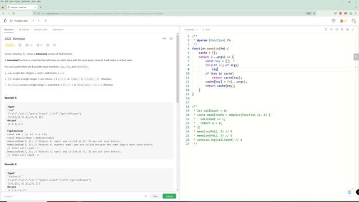Click code line 4 'function memoize(fn) {'

coord(210,49)
